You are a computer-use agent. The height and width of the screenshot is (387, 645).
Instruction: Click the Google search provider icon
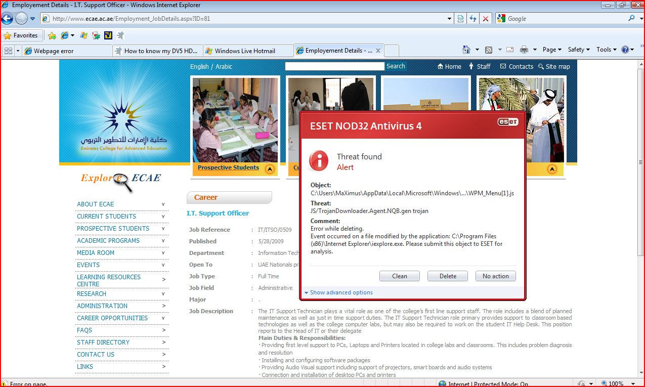(x=501, y=19)
